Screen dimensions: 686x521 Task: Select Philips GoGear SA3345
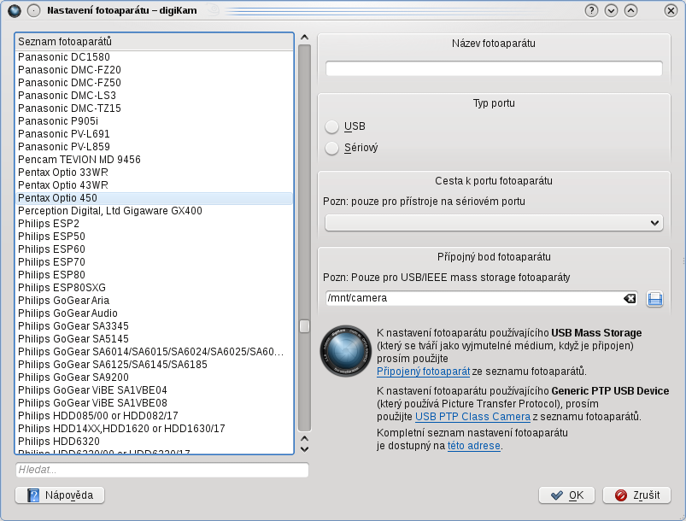click(x=154, y=326)
